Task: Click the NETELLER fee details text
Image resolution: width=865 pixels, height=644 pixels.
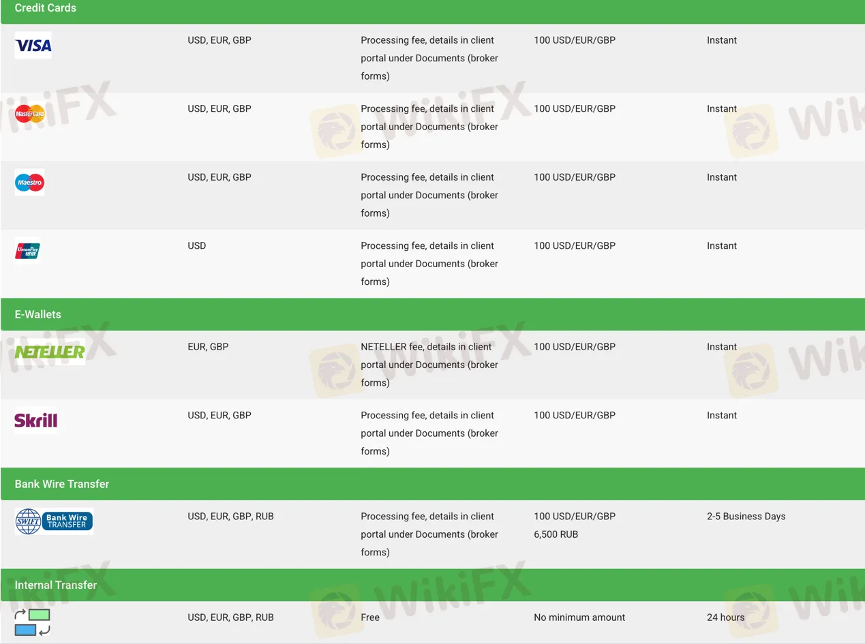Action: click(429, 365)
